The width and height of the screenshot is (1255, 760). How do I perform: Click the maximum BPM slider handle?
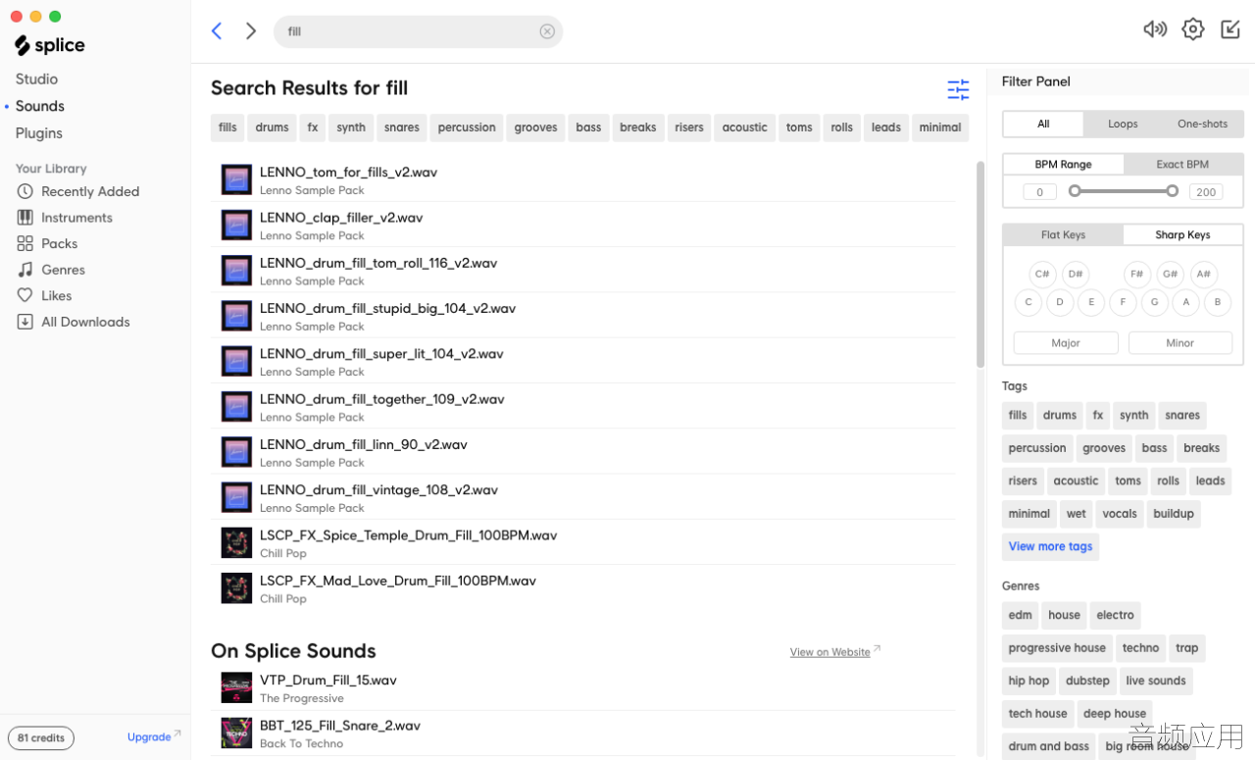(1173, 191)
